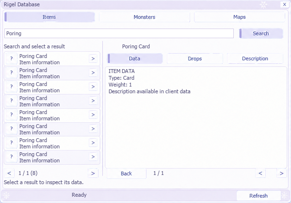This screenshot has width=291, height=203.
Task: Open the Description tab for Poring Card
Action: coord(255,58)
